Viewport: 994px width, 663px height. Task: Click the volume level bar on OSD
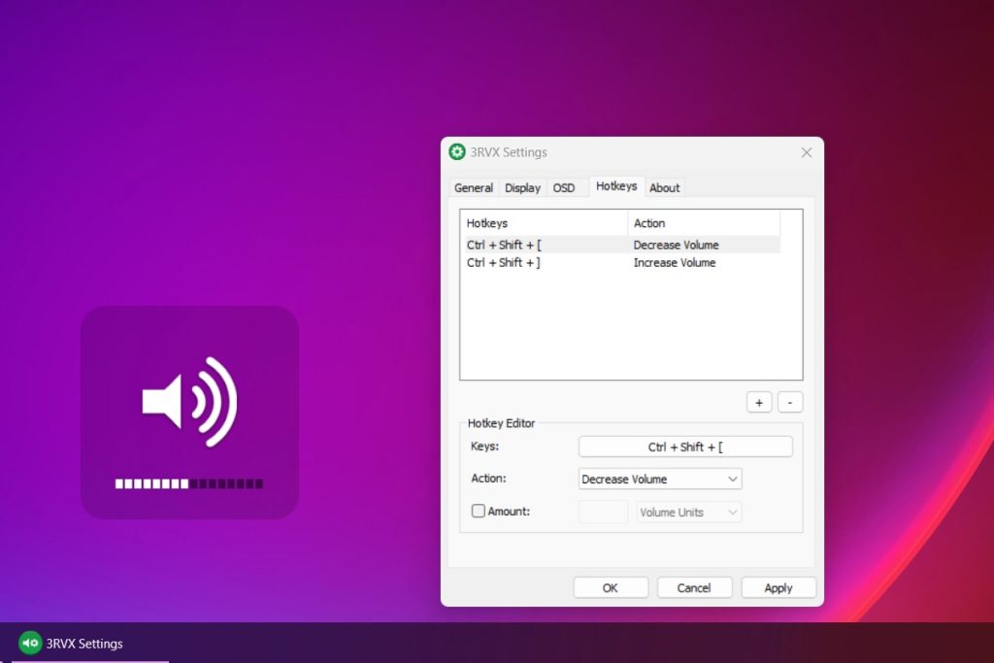tap(189, 482)
